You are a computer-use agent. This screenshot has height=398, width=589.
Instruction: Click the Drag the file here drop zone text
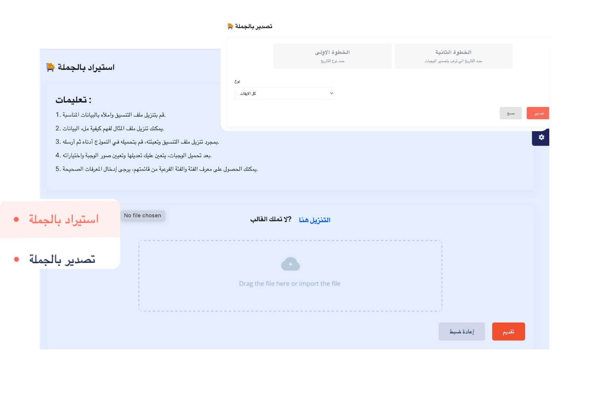(290, 284)
